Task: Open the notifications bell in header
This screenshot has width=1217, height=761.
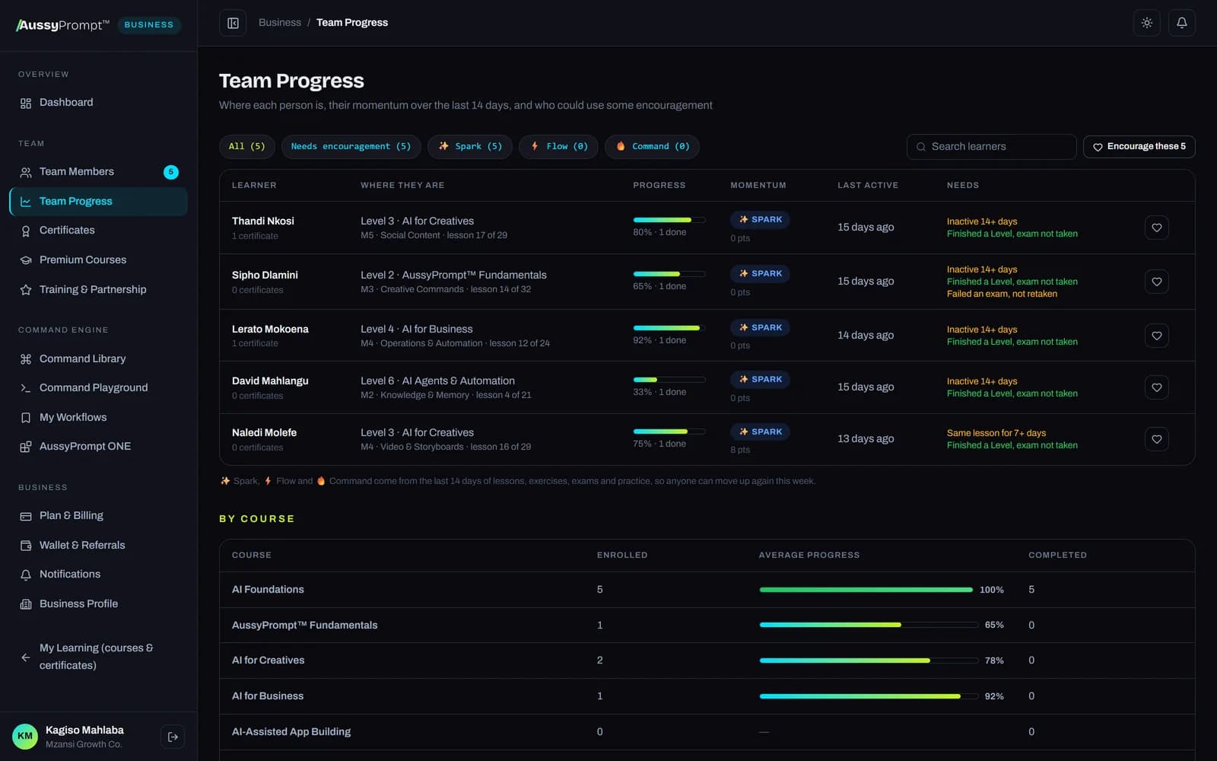Action: pyautogui.click(x=1181, y=23)
